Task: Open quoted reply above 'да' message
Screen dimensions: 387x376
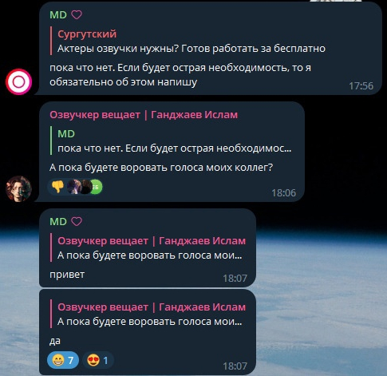Action: [x=148, y=314]
